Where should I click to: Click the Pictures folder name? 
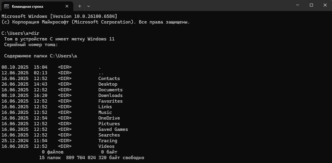click(109, 124)
